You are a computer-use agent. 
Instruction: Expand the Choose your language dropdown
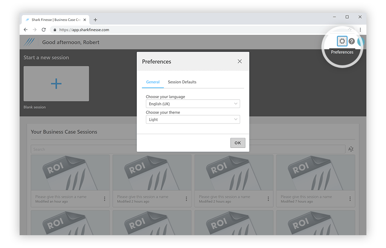[193, 104]
